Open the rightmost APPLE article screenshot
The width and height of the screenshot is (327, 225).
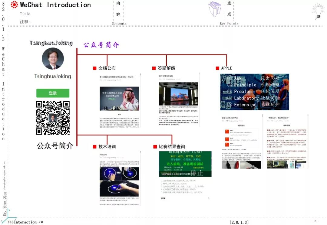[x=287, y=142]
